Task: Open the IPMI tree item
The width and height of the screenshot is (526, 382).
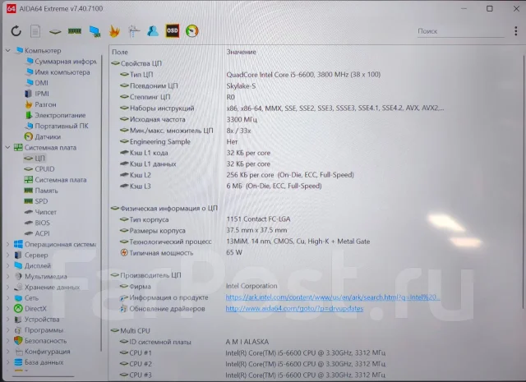Action: coord(37,94)
